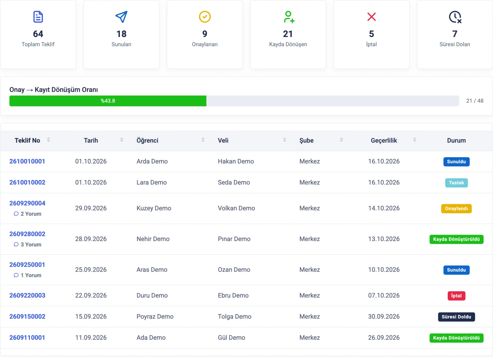Image resolution: width=493 pixels, height=357 pixels.
Task: Sort by Geçerlilik column arrows
Action: pos(415,140)
